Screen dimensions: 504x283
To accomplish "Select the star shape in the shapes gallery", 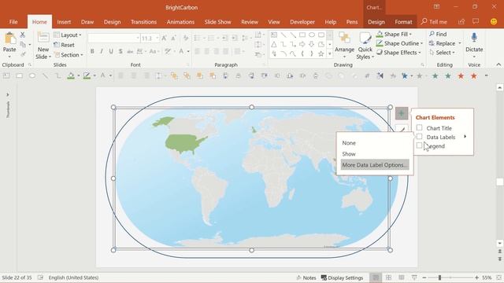I will [321, 54].
